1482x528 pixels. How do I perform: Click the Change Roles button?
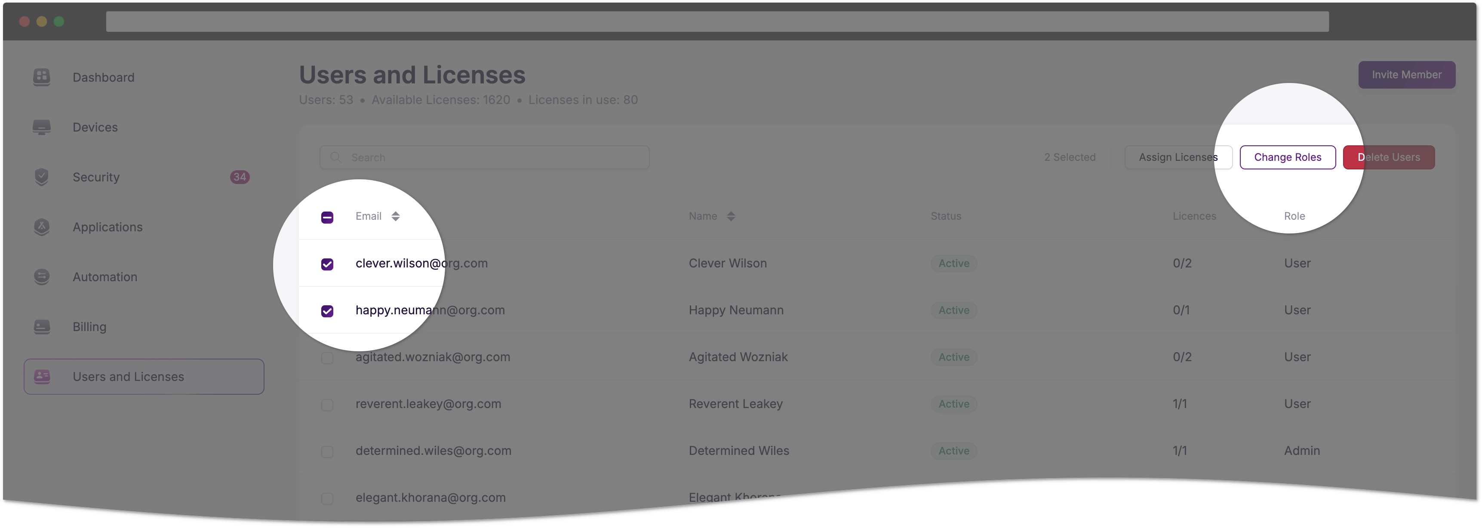click(x=1288, y=157)
